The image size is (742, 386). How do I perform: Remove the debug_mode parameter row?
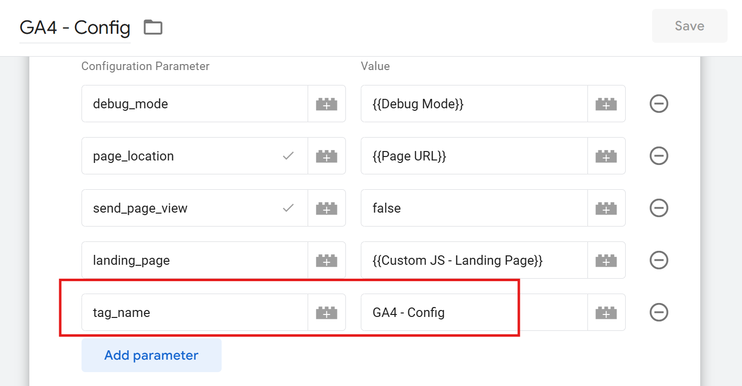(659, 104)
